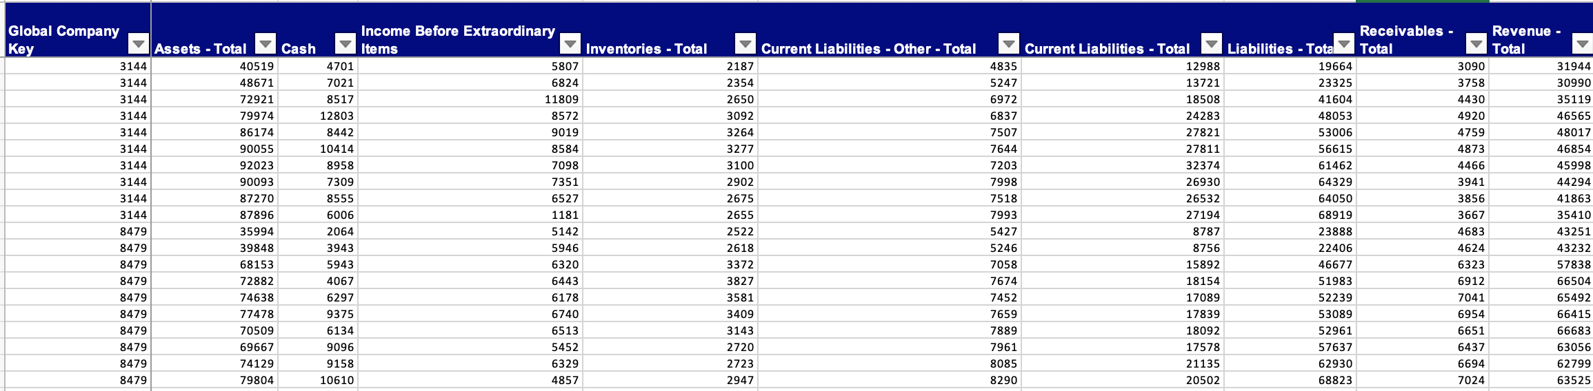Screen dimensions: 1593x391
Task: Click the Cash cell with value 10414
Action: click(x=318, y=149)
